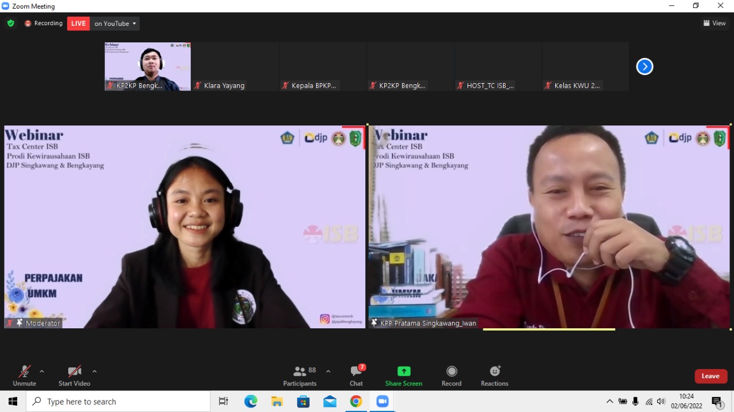Viewport: 734px width, 412px height.
Task: Unmute the microphone
Action: coord(24,376)
